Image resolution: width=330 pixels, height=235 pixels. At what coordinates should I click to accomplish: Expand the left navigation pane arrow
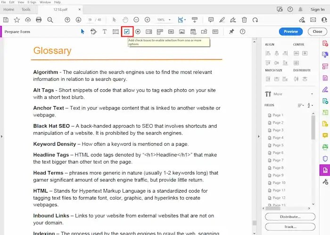click(2, 136)
